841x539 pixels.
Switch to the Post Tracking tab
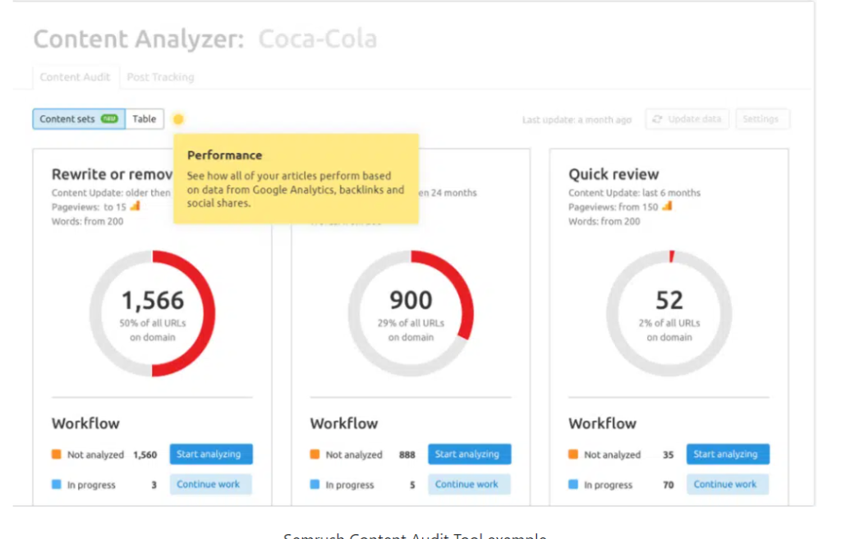(160, 76)
